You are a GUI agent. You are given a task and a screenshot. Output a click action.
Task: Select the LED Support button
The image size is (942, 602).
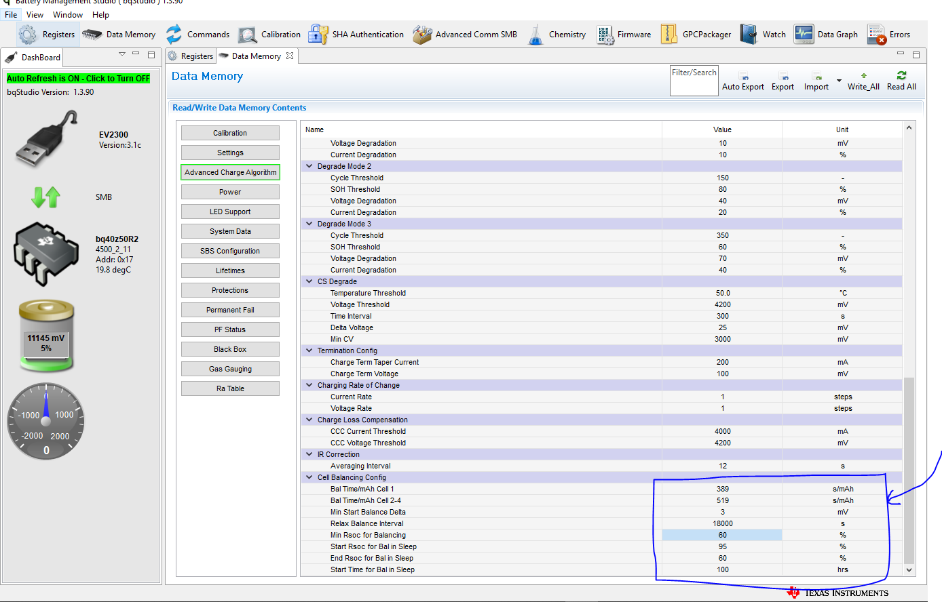coord(230,212)
